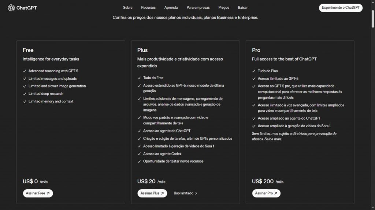Subscribe with the Assinar Plus button

pos(152,193)
